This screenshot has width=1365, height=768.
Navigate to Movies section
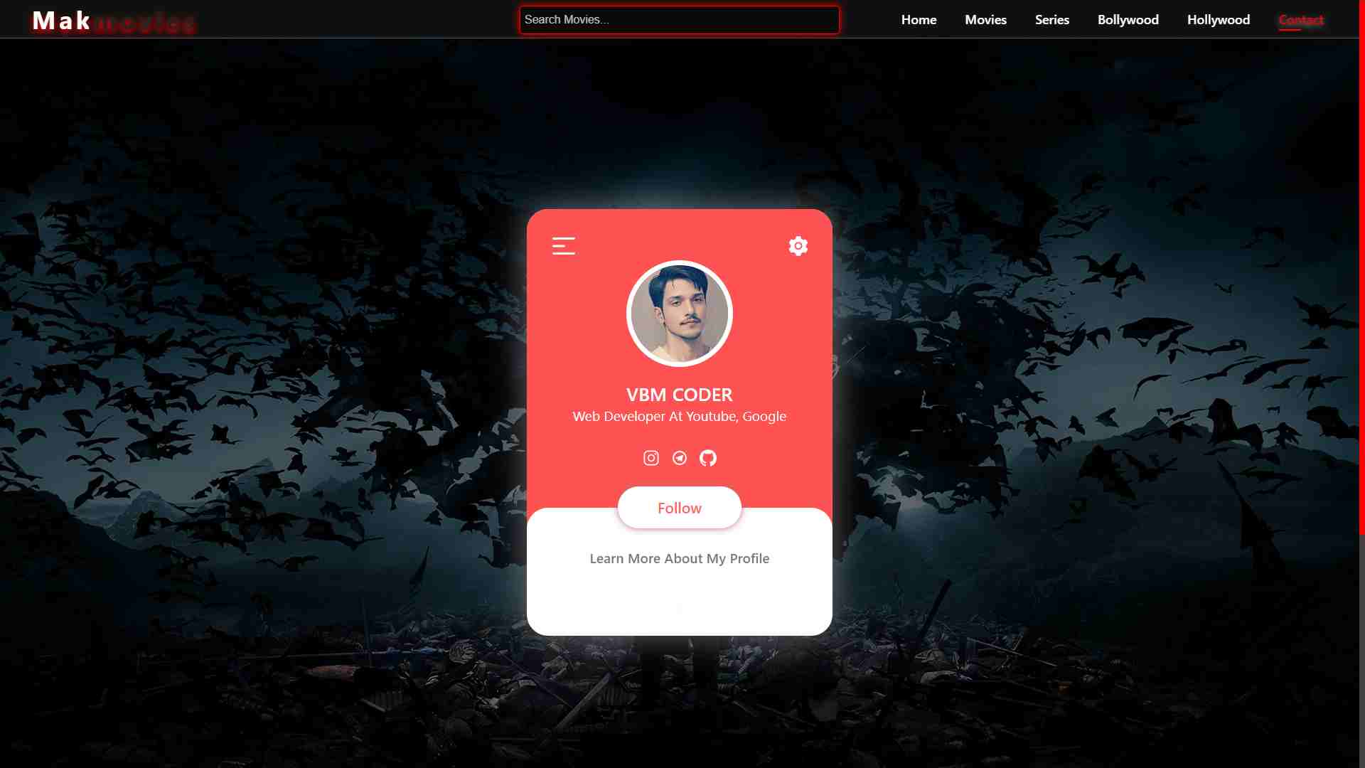[985, 18]
